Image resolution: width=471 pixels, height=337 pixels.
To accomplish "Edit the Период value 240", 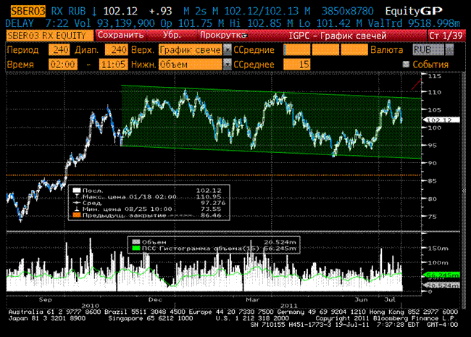I will (x=59, y=50).
